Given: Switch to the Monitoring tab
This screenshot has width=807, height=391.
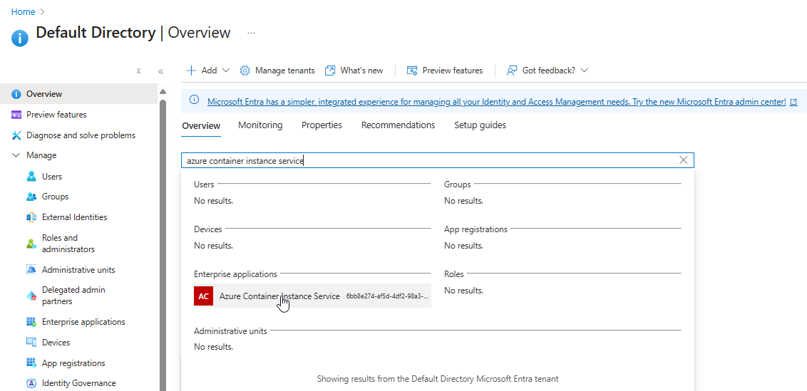Looking at the screenshot, I should (x=260, y=125).
